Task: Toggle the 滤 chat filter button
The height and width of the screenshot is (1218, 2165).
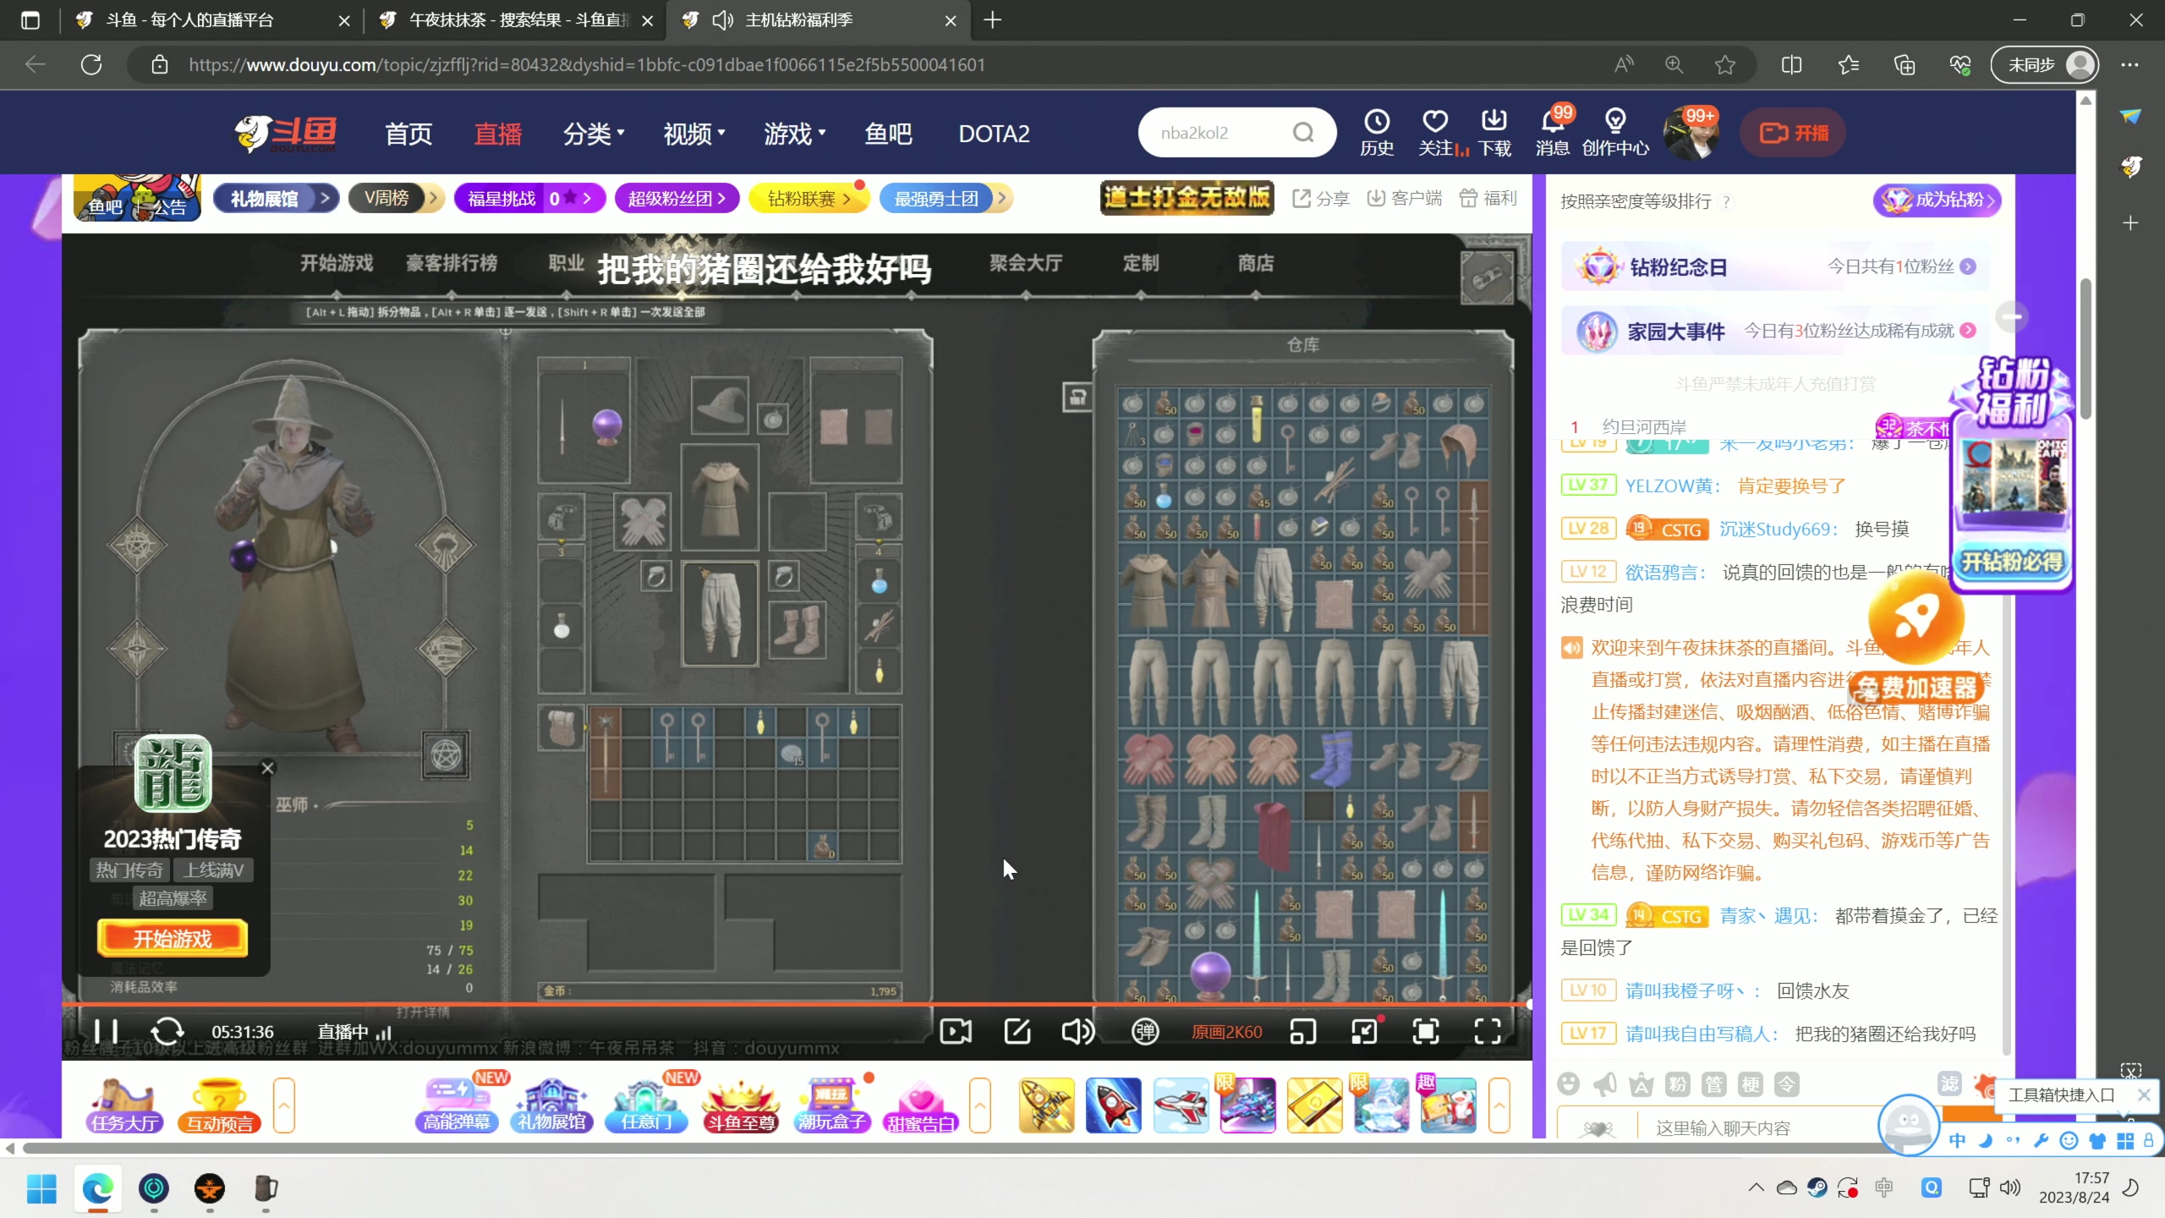Action: 1948,1084
